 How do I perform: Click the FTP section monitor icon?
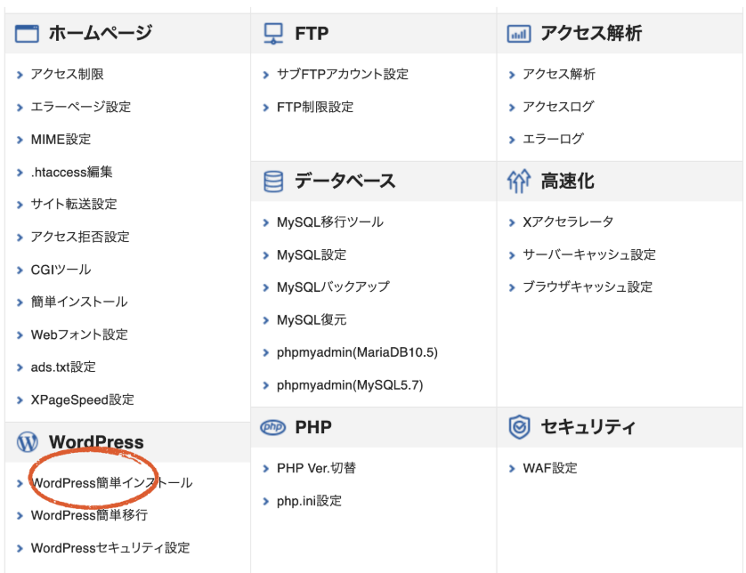[273, 34]
